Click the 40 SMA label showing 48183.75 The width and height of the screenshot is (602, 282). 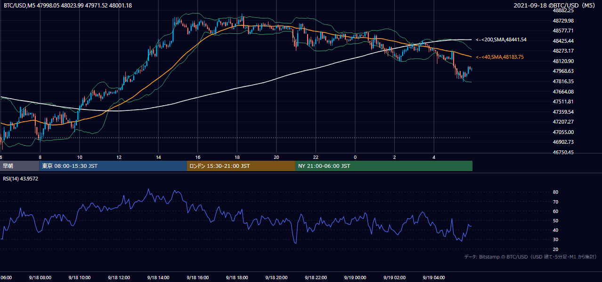(x=500, y=57)
